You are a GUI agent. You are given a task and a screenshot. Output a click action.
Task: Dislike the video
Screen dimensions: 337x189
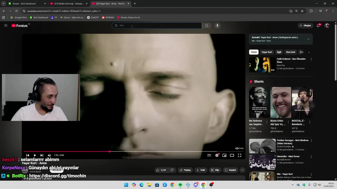[x=172, y=170]
